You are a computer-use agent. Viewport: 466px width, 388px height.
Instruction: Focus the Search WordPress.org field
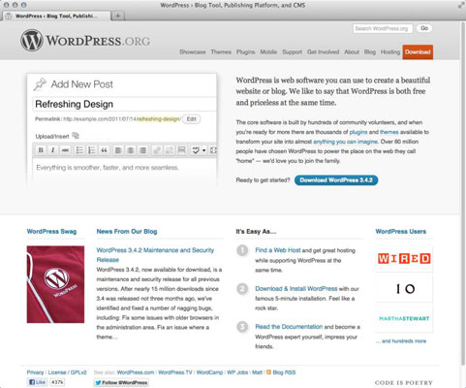pyautogui.click(x=383, y=28)
